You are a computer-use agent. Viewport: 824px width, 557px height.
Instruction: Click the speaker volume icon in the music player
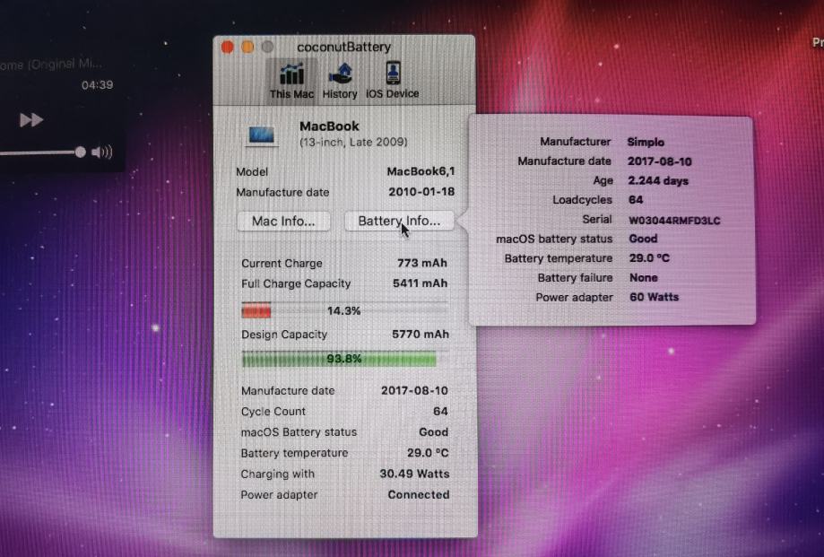point(101,152)
